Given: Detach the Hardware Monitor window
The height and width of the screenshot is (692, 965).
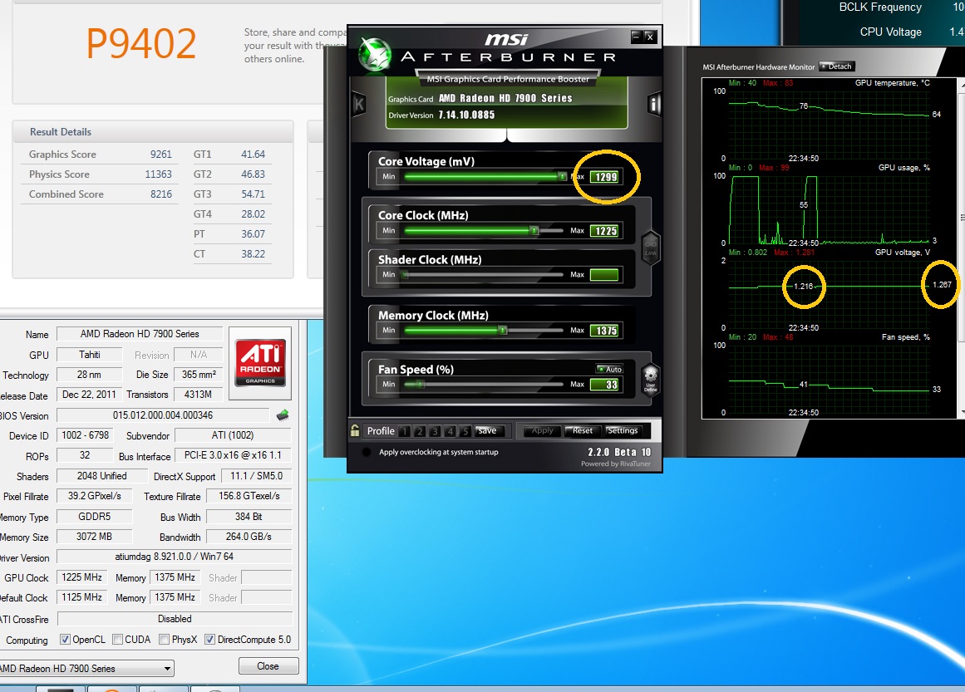Looking at the screenshot, I should coord(838,66).
